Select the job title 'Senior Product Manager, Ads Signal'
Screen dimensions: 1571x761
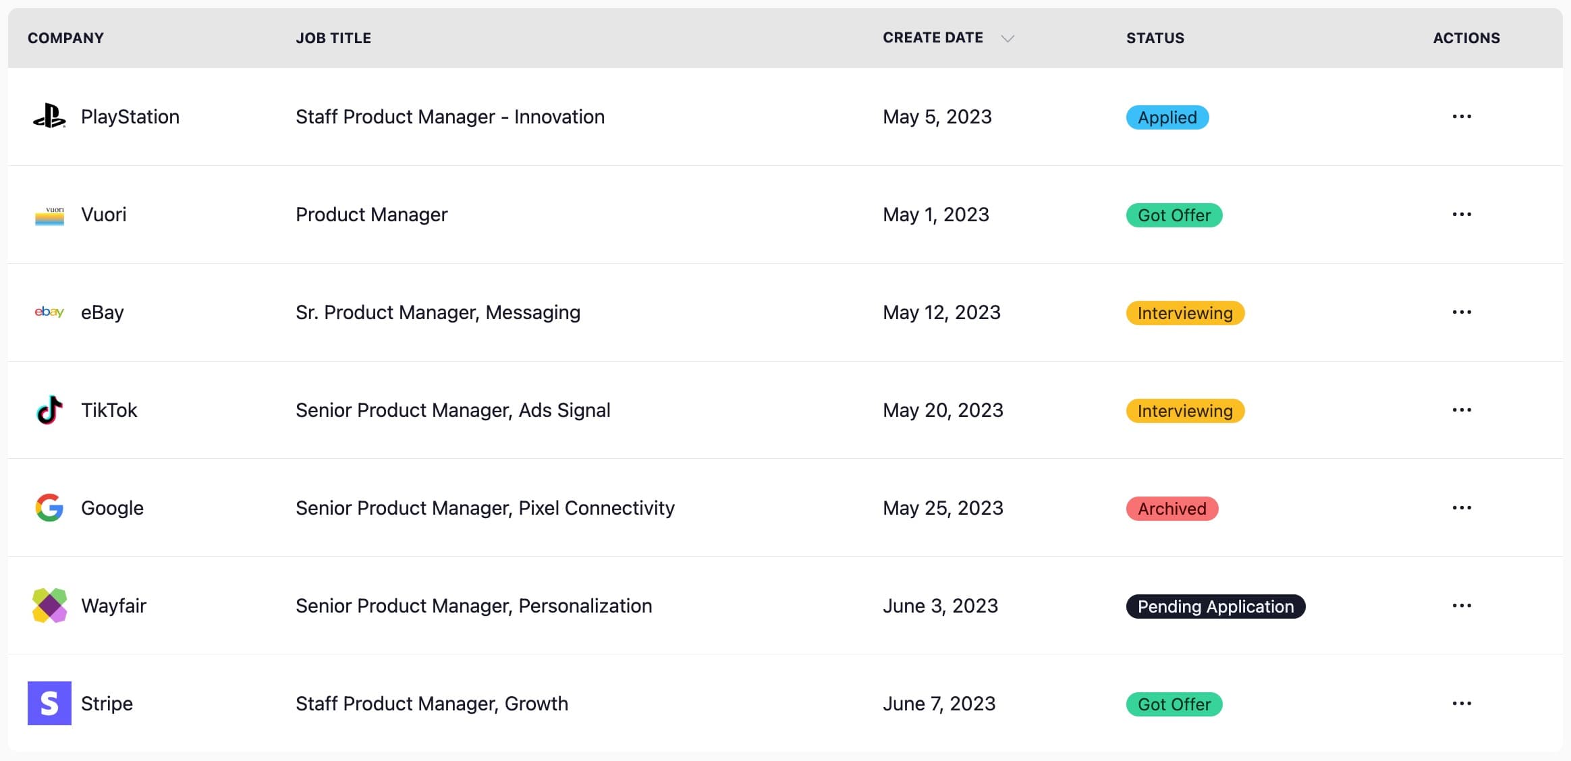click(x=453, y=410)
